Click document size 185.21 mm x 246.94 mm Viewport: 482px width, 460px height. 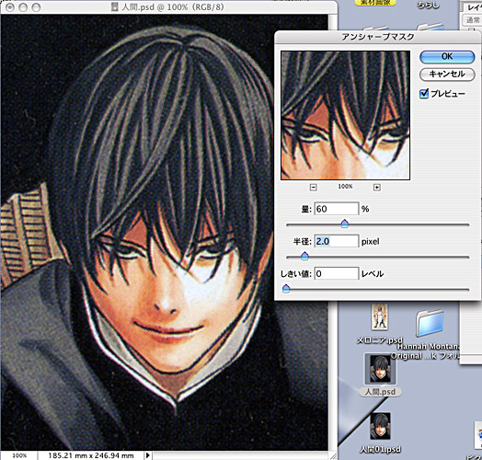[x=91, y=455]
